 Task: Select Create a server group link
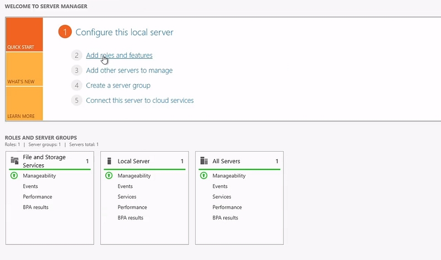coord(118,85)
